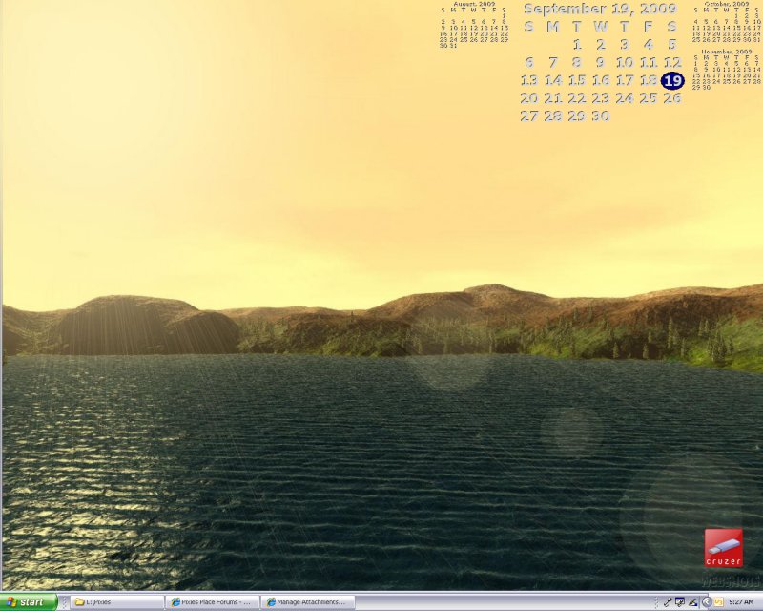Click date 30 in September calendar
The image size is (763, 611).
click(600, 116)
